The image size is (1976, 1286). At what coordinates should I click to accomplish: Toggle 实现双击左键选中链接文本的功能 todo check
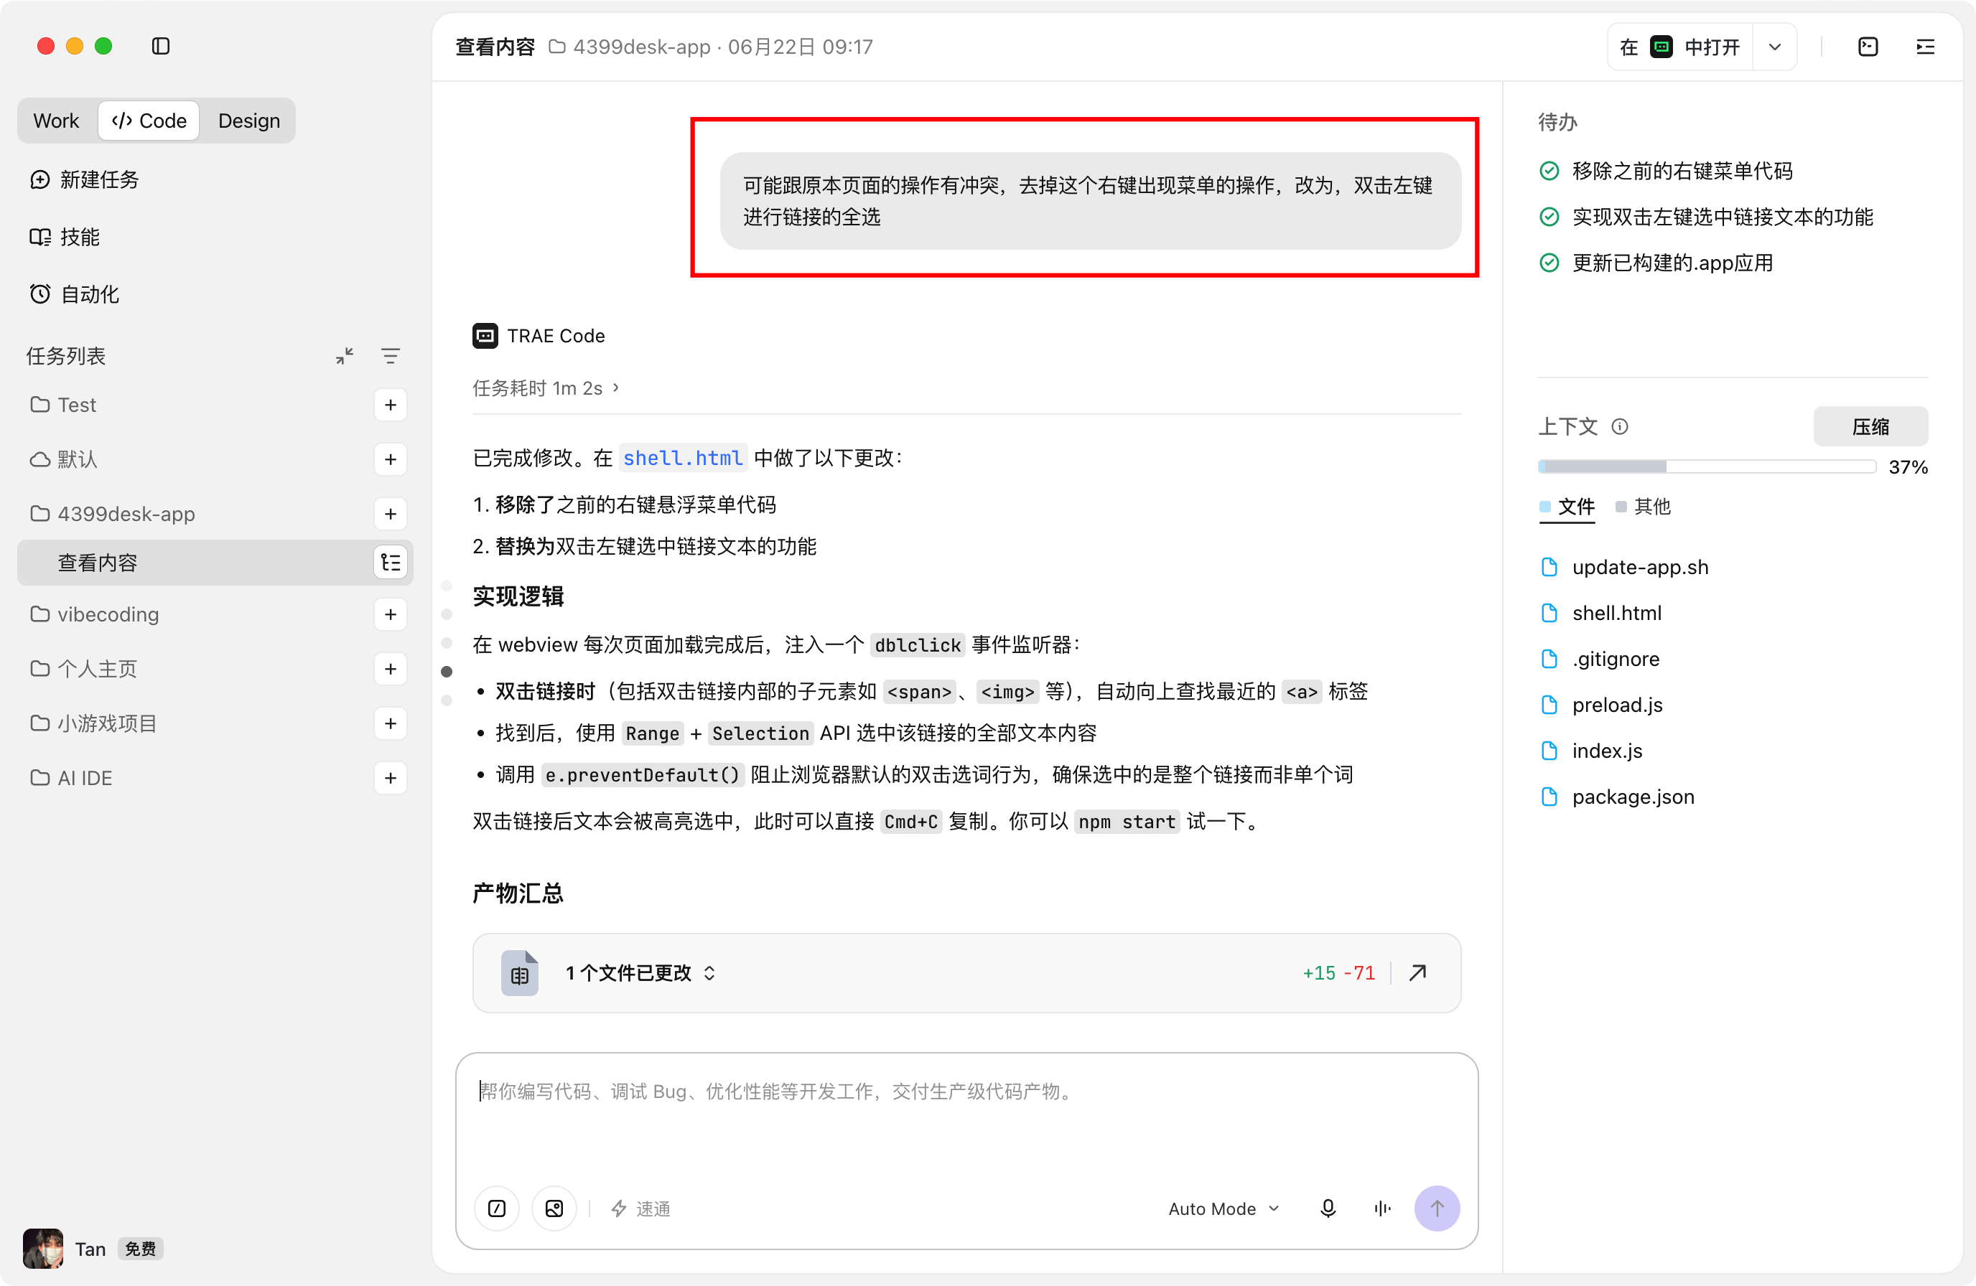click(x=1549, y=217)
